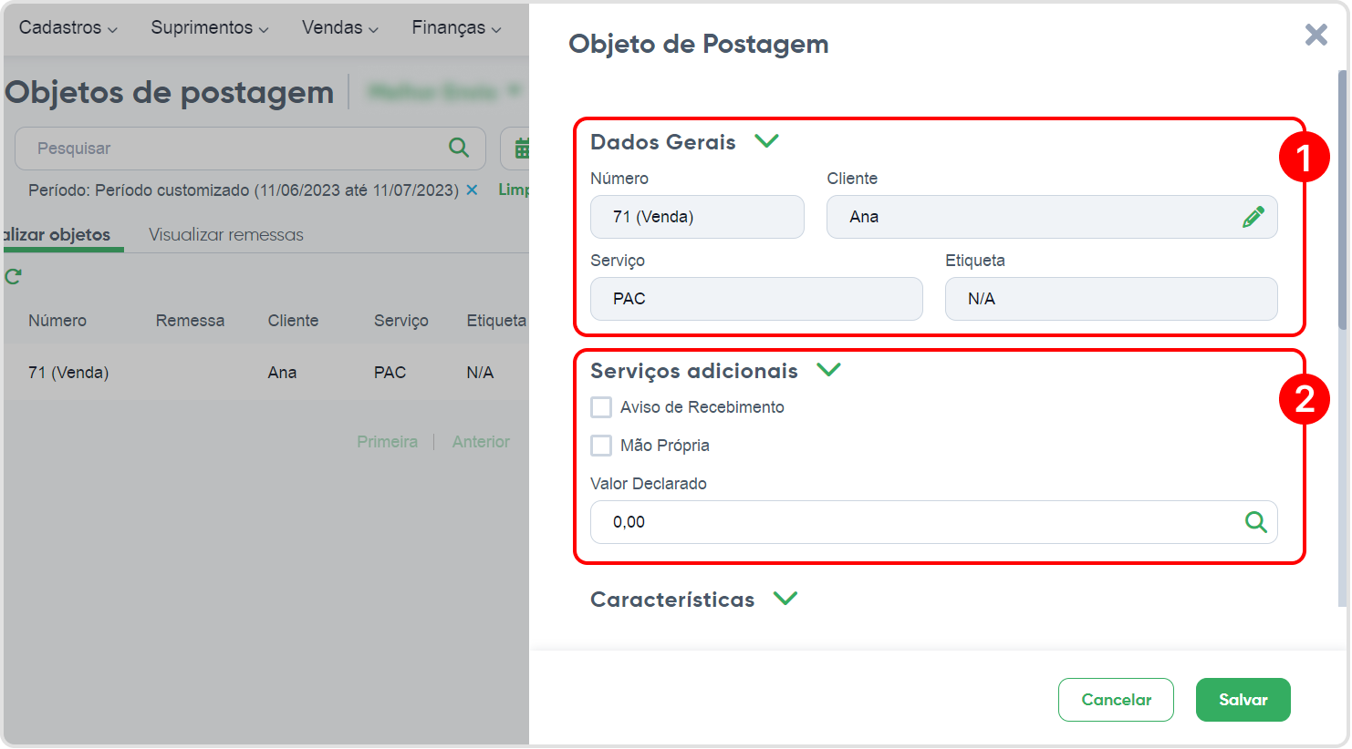Click the Salvar button
Screen dimensions: 1352x749
click(1243, 700)
